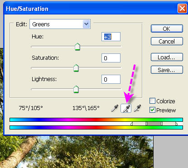
Task: Uncheck the Preview checkbox
Action: (x=152, y=110)
